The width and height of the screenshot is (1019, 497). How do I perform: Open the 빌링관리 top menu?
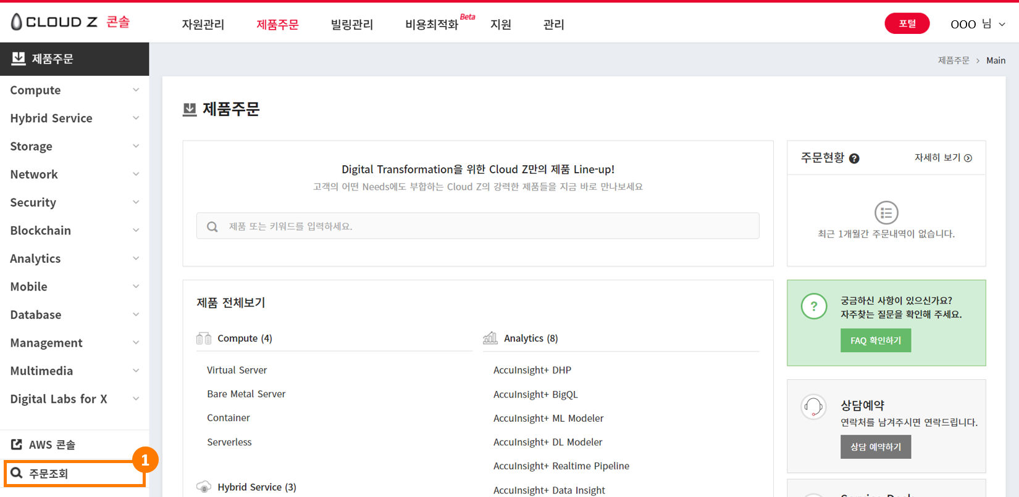pyautogui.click(x=352, y=25)
